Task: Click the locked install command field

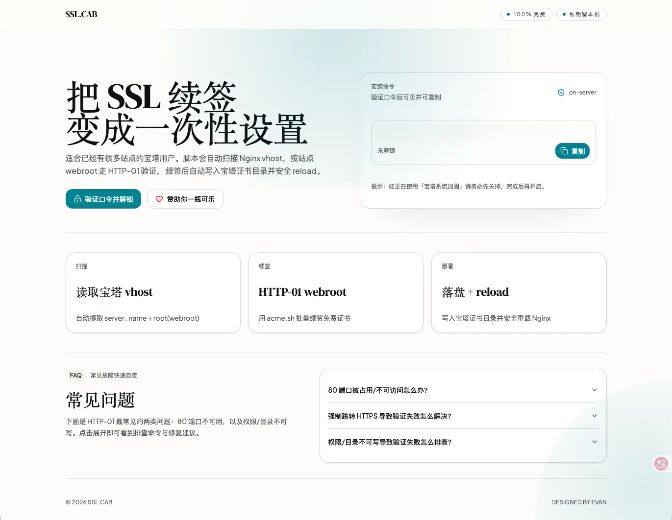Action: click(461, 142)
